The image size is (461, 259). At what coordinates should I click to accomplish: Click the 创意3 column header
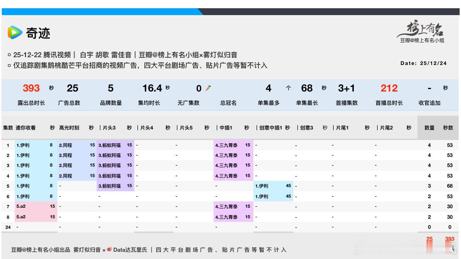pos(307,128)
